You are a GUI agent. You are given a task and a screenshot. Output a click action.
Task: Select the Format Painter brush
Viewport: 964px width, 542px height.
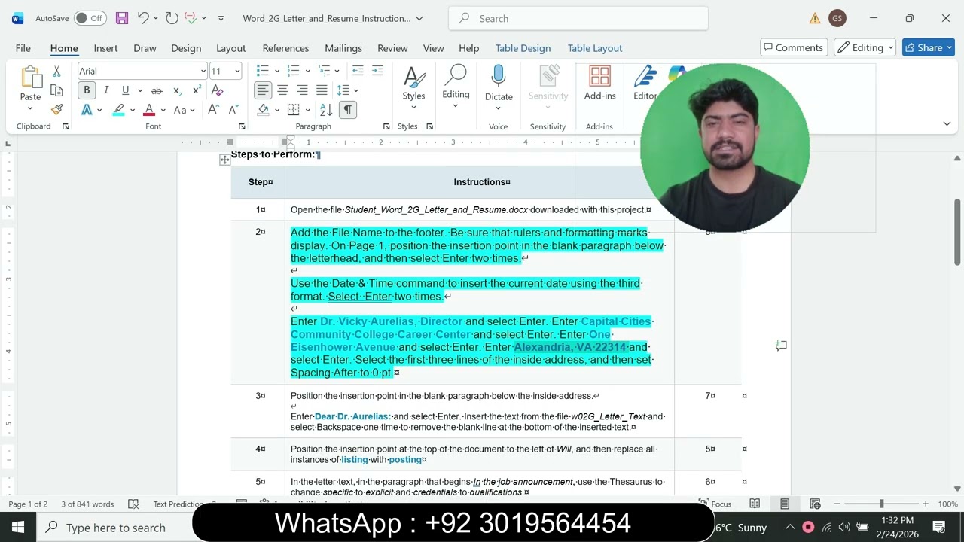pos(56,109)
